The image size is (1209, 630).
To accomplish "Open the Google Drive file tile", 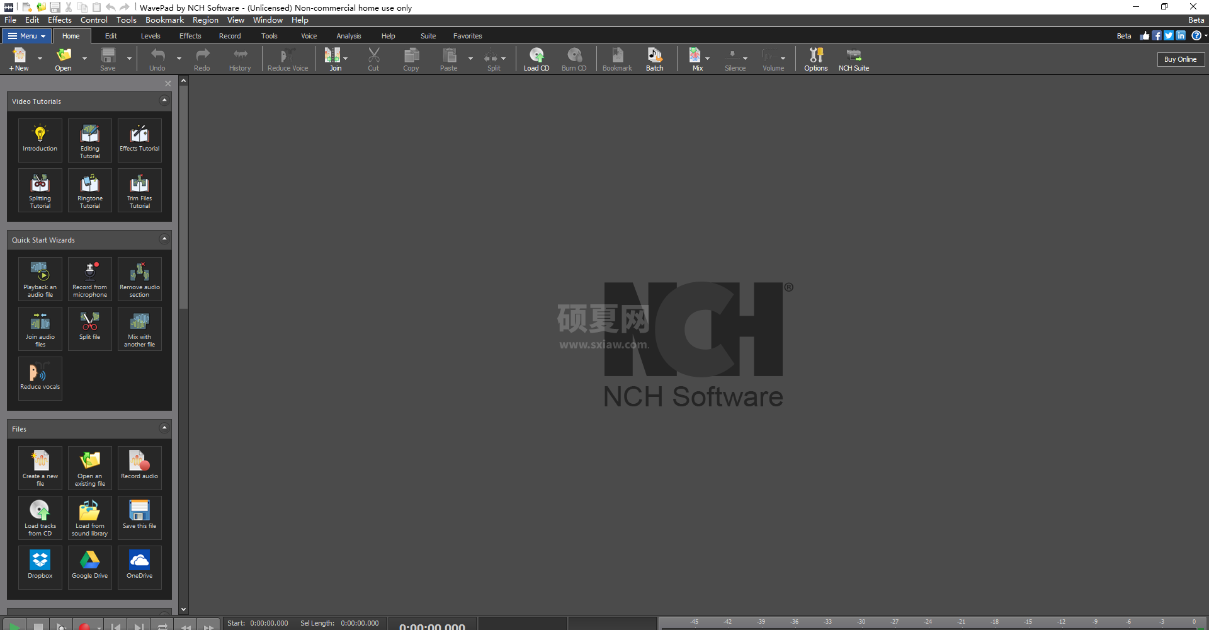I will coord(90,567).
